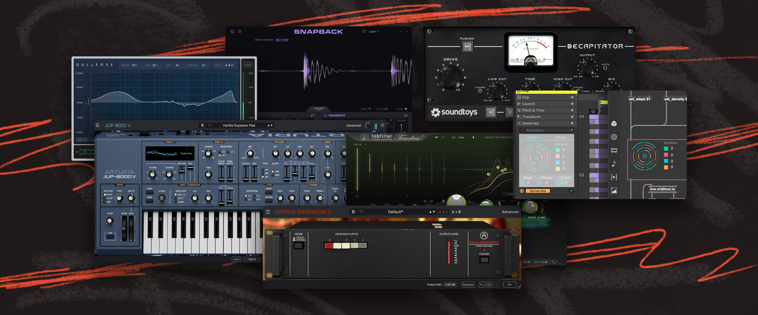Switch to the Voices tab in the Generate panel
The image size is (758, 315).
562,136
